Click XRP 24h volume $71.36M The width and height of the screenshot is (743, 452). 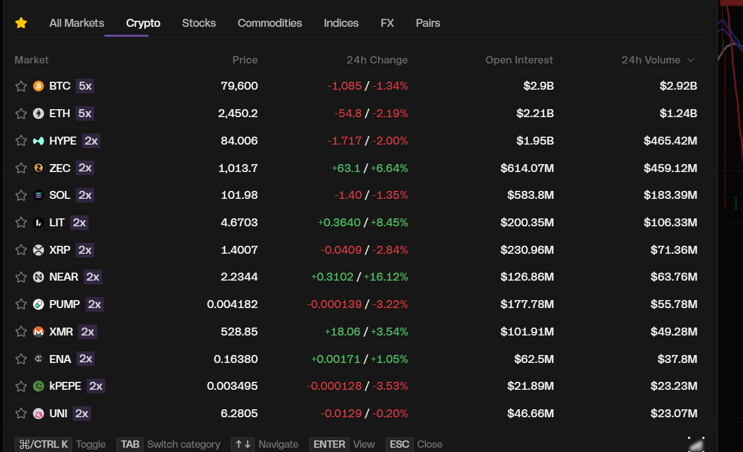point(674,249)
